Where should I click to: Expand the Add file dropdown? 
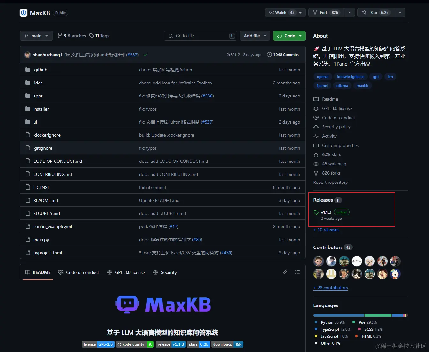coord(255,36)
